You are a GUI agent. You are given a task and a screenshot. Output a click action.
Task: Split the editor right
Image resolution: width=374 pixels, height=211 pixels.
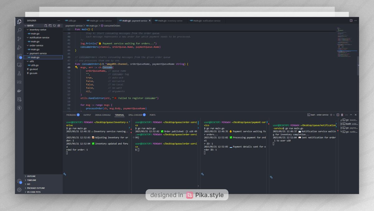[x=351, y=21]
